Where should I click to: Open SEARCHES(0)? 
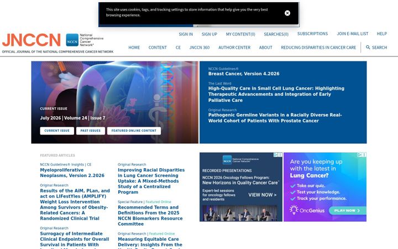276,34
